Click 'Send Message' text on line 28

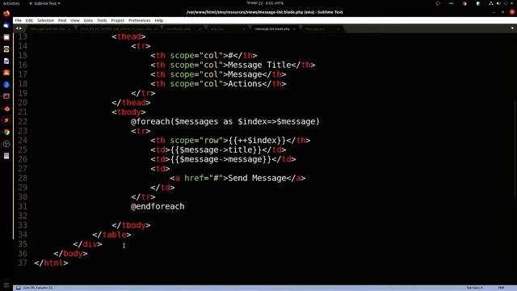click(x=257, y=178)
